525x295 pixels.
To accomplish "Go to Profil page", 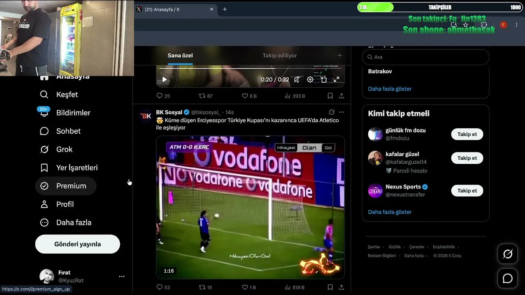I will [57, 204].
